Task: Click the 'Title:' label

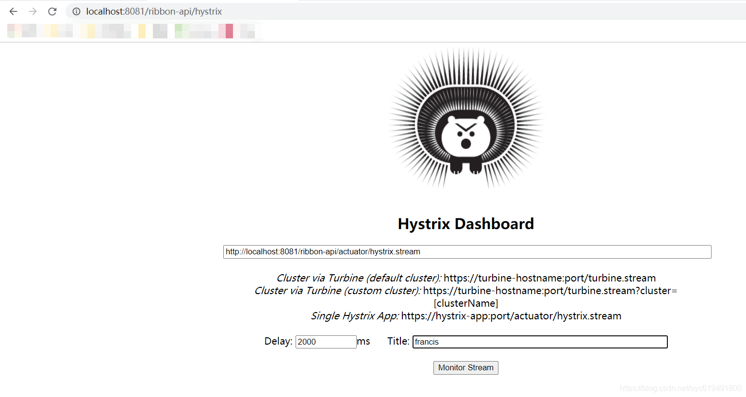Action: pos(398,341)
